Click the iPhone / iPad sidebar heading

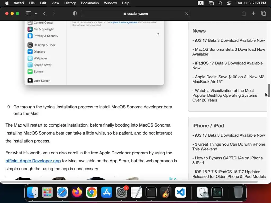208,126
